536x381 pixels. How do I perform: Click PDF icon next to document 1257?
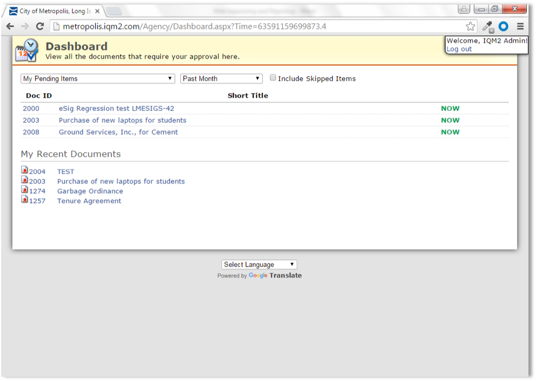(x=25, y=199)
